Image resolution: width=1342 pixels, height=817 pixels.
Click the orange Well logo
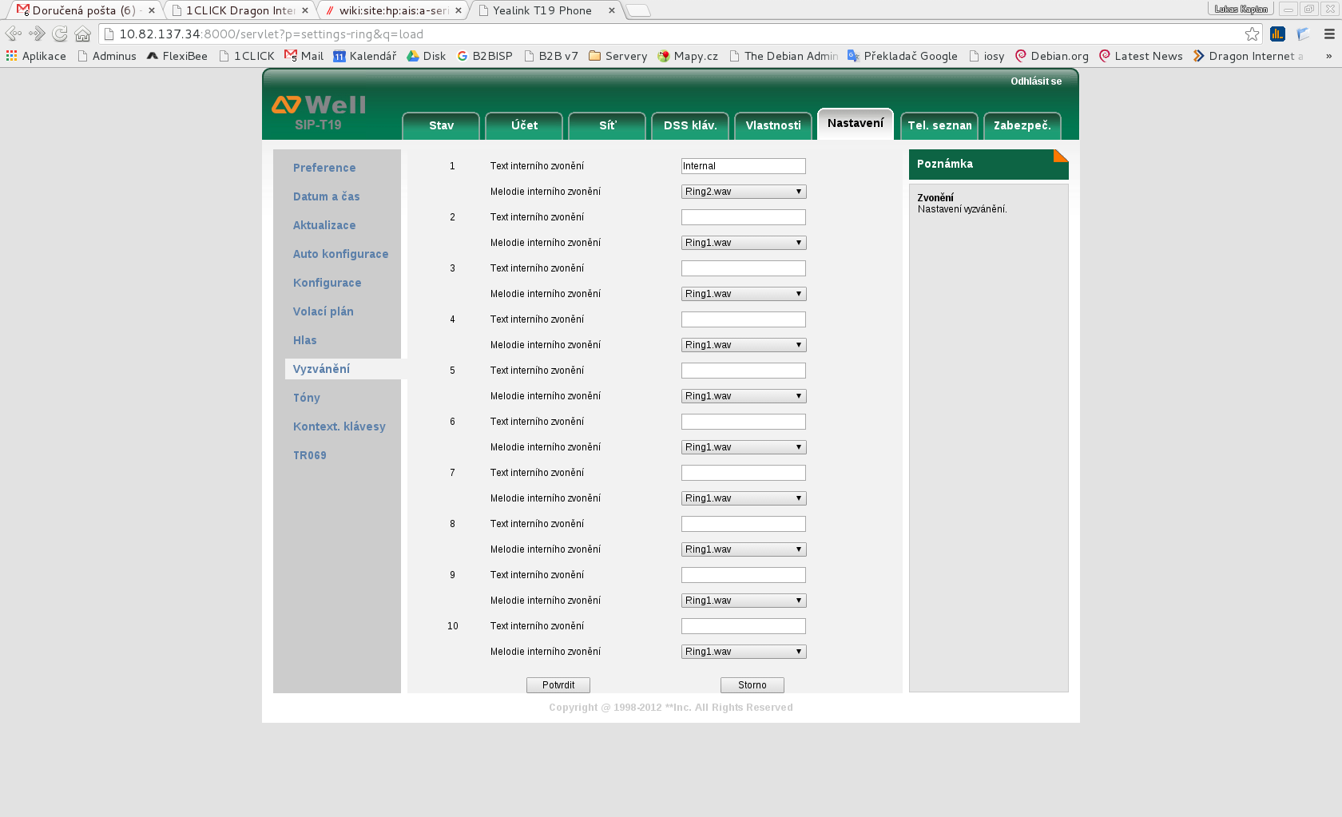(318, 105)
